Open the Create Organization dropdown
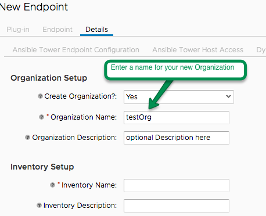 [x=179, y=97]
